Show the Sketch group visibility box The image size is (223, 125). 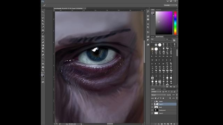point(152,101)
